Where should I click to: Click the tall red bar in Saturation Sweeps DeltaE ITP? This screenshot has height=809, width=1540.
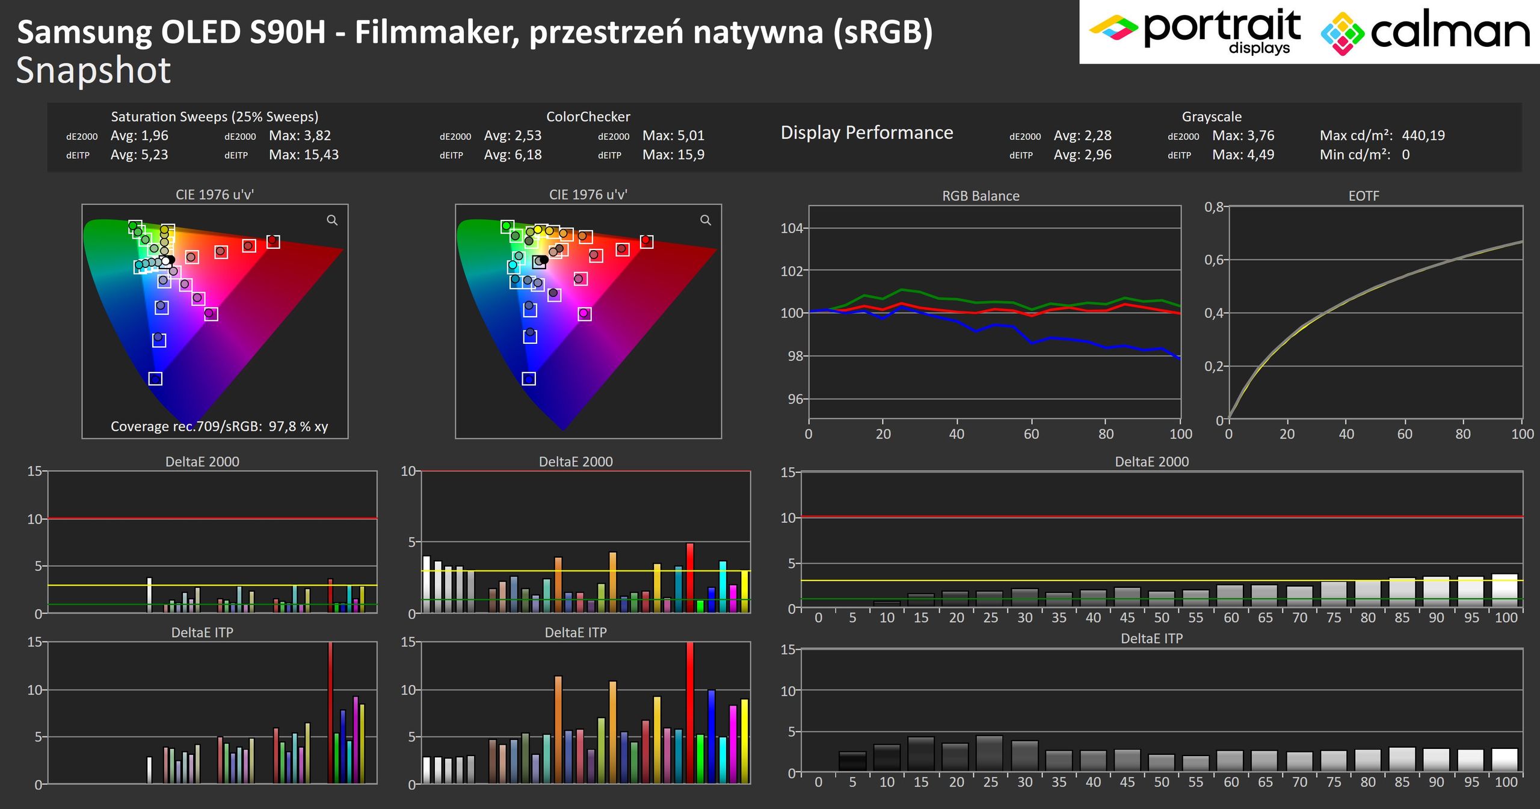click(x=330, y=712)
